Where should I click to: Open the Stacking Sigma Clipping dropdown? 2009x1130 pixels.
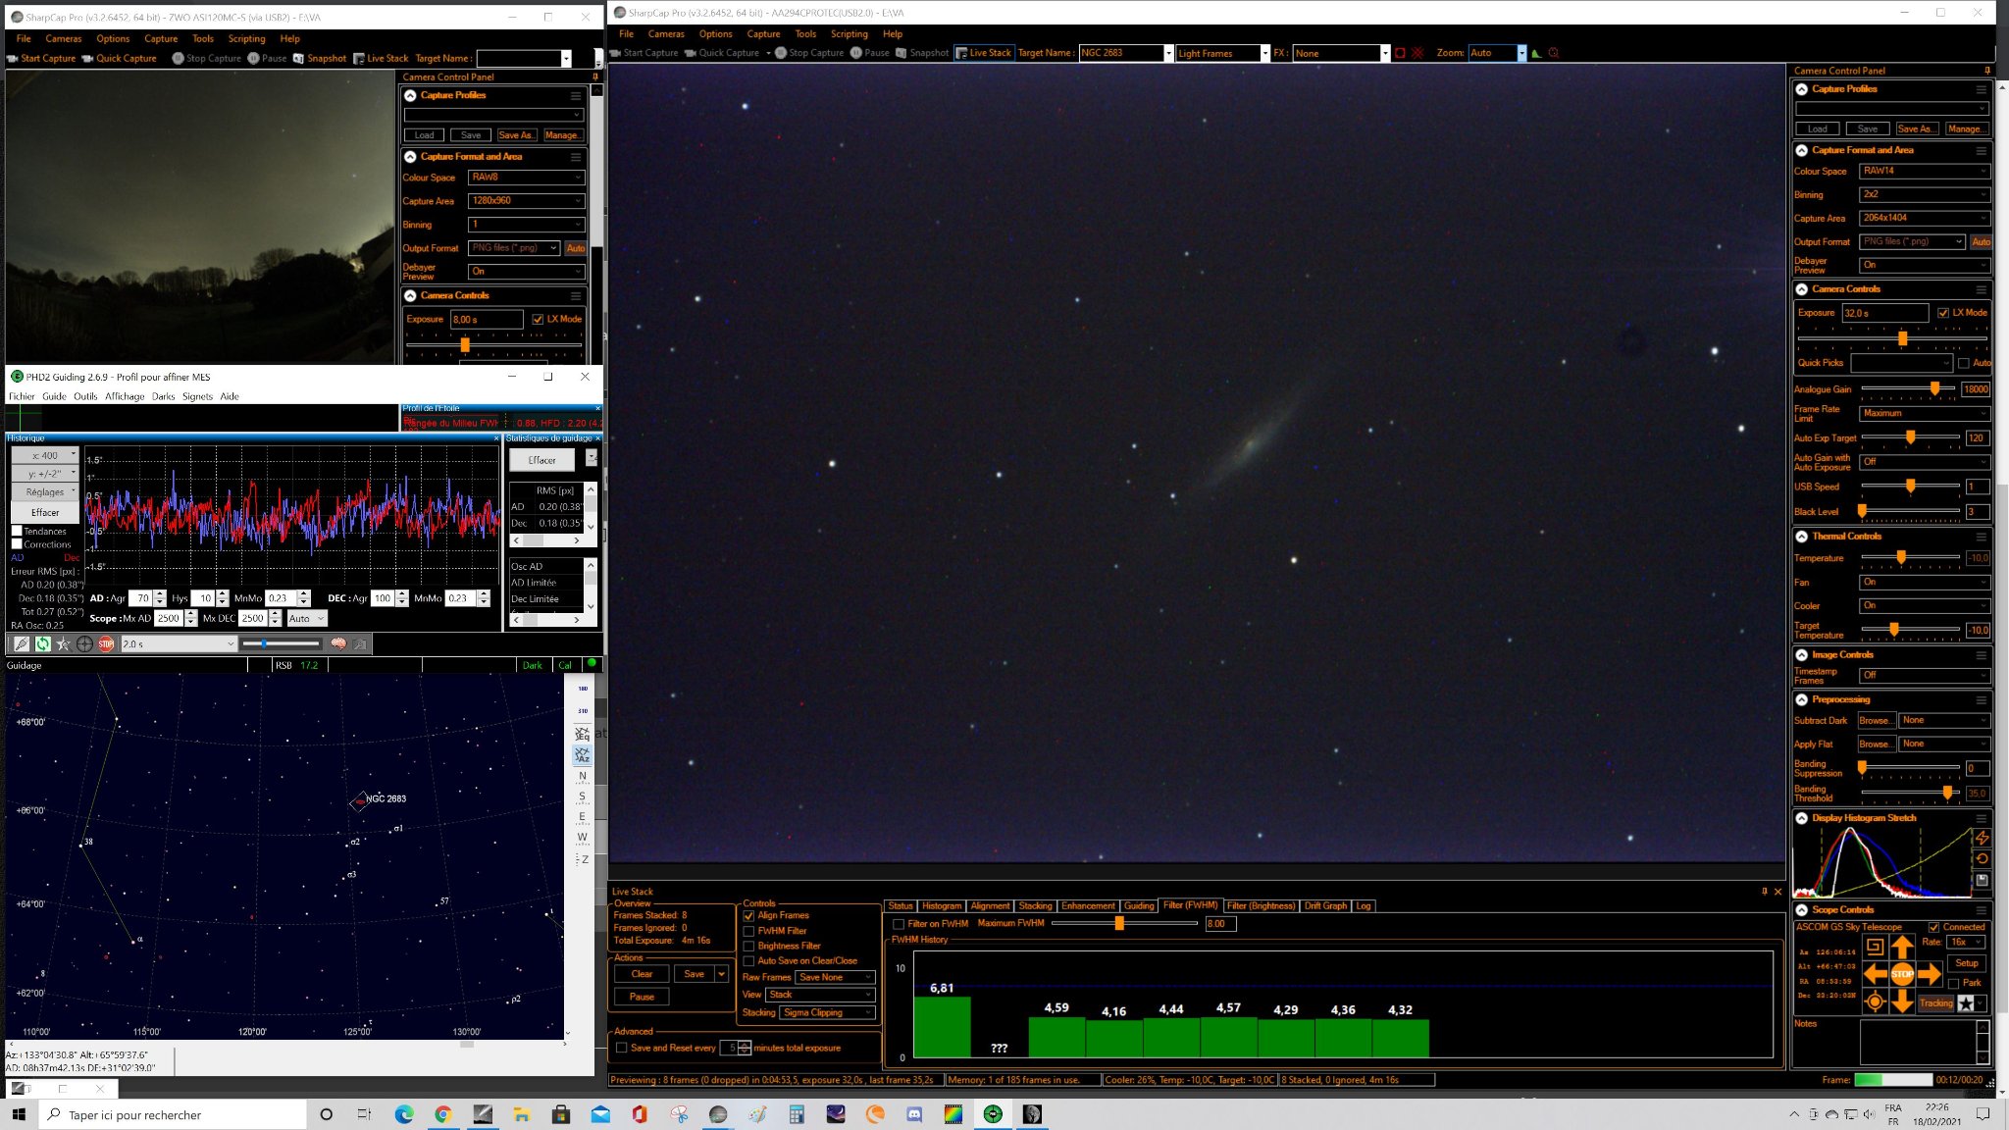coord(827,1012)
